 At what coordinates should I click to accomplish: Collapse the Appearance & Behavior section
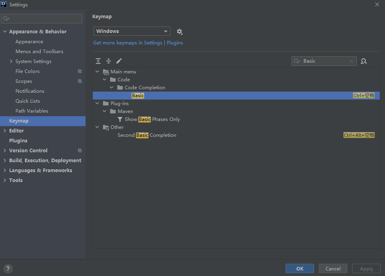[5, 31]
